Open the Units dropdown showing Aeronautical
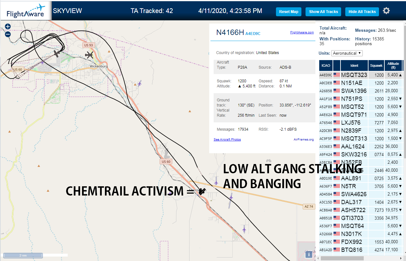The image size is (406, 261). tap(347, 53)
